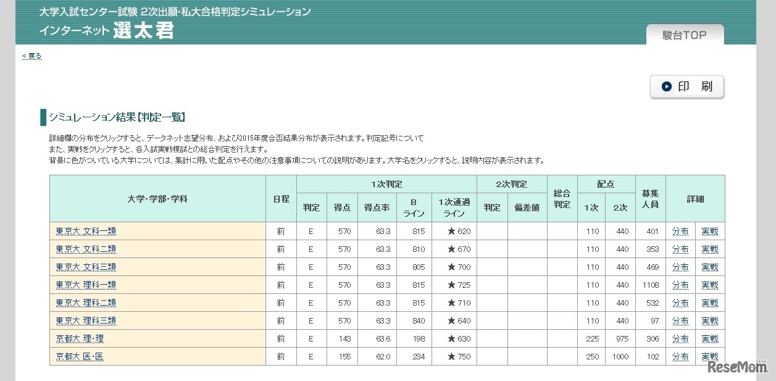
Task: Click the 得点率 column header
Action: 377,207
